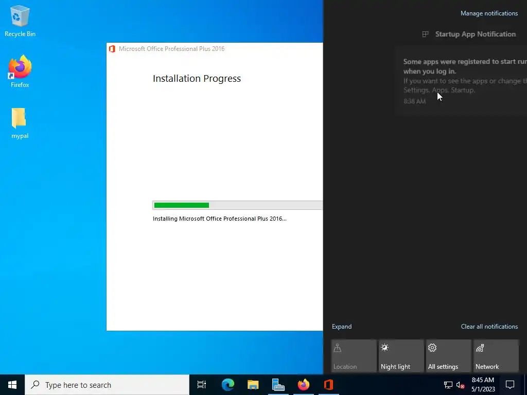Viewport: 527px width, 395px height.
Task: Click Clear all notifications
Action: point(489,327)
